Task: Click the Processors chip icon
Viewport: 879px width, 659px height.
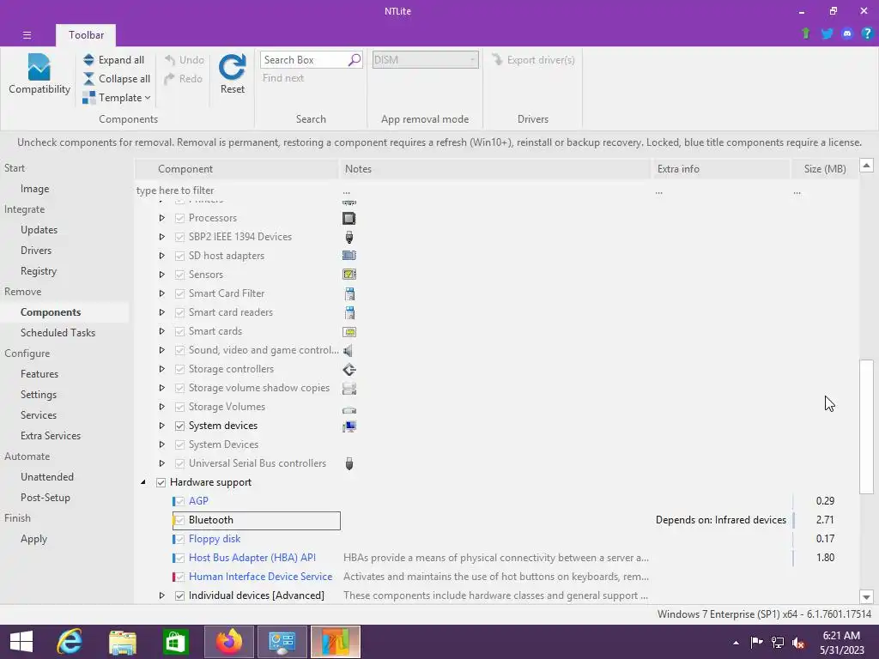Action: pos(349,218)
